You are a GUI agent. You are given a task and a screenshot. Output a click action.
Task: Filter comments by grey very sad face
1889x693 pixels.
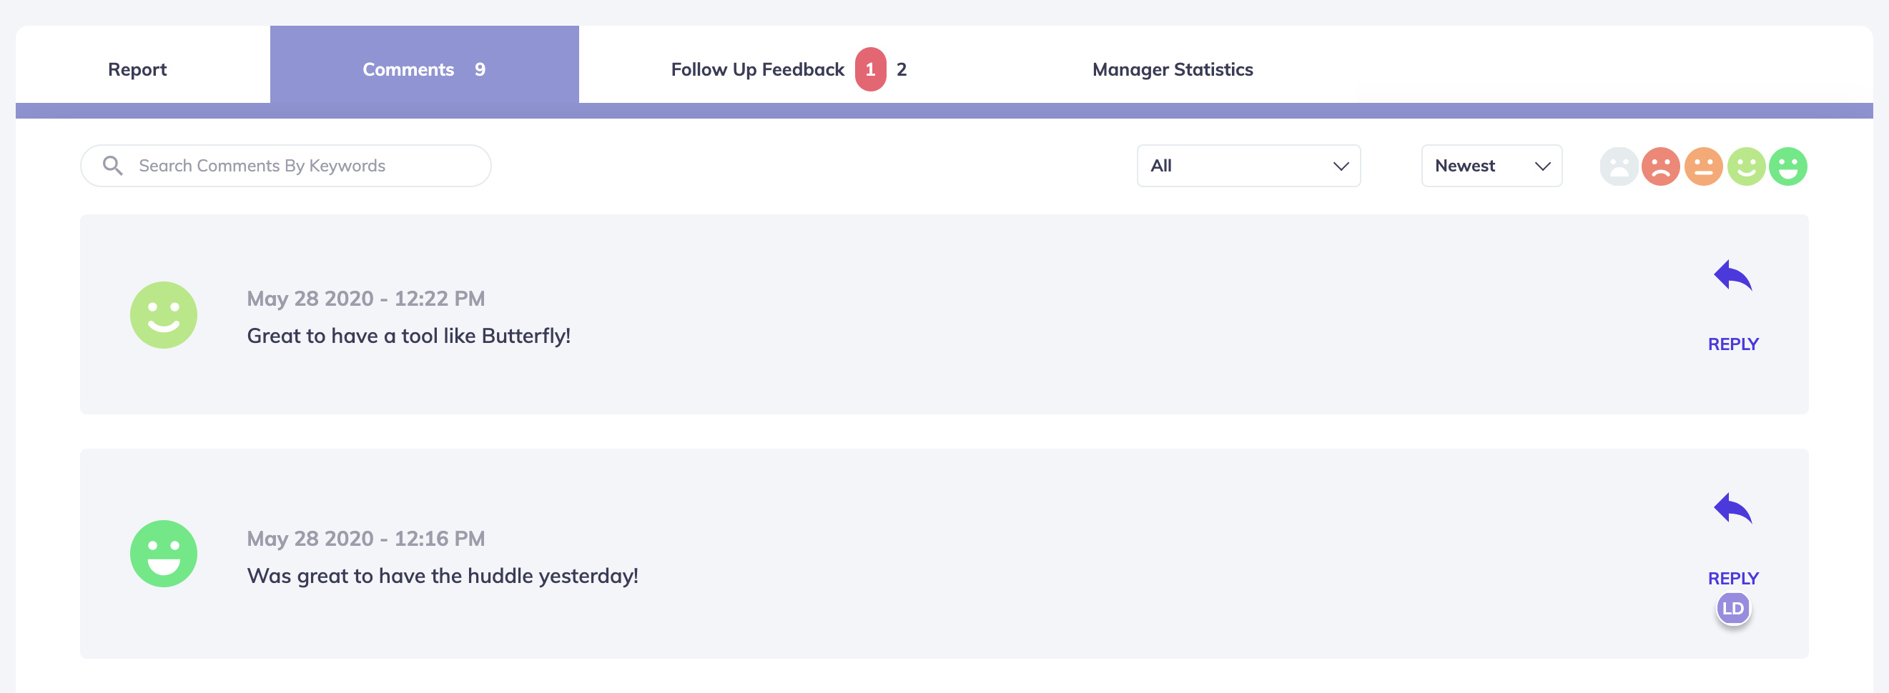pyautogui.click(x=1619, y=166)
